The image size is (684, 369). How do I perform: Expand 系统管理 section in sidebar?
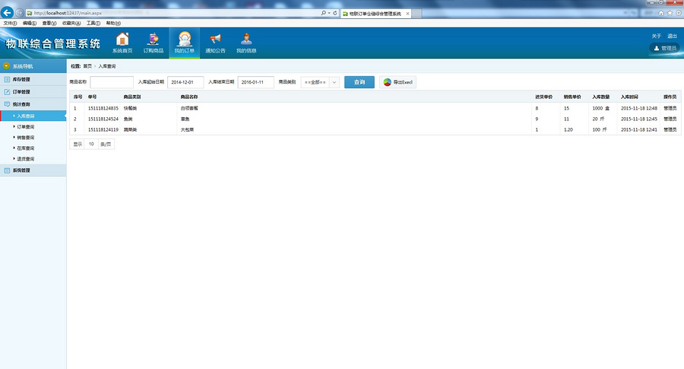click(33, 170)
